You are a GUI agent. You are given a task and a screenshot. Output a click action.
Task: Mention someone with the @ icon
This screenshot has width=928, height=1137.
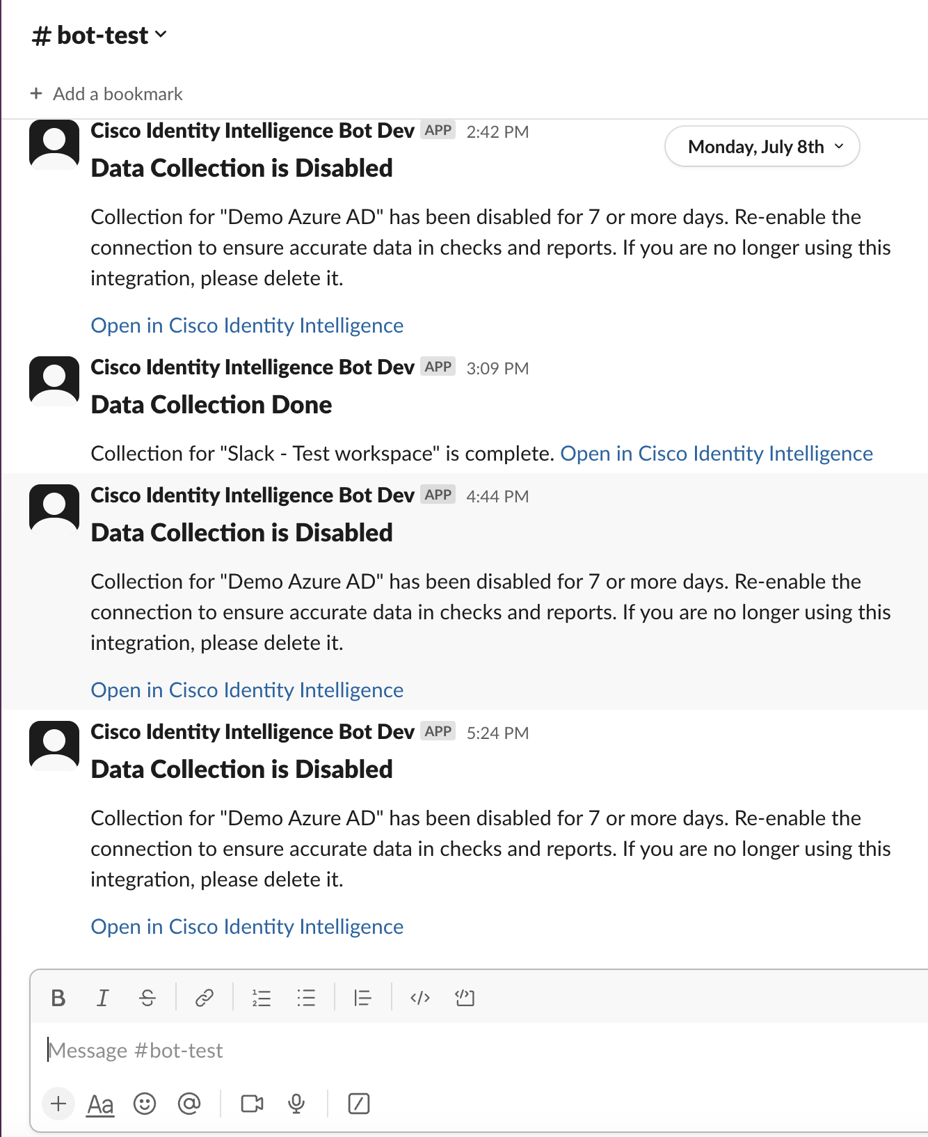[x=189, y=1104]
